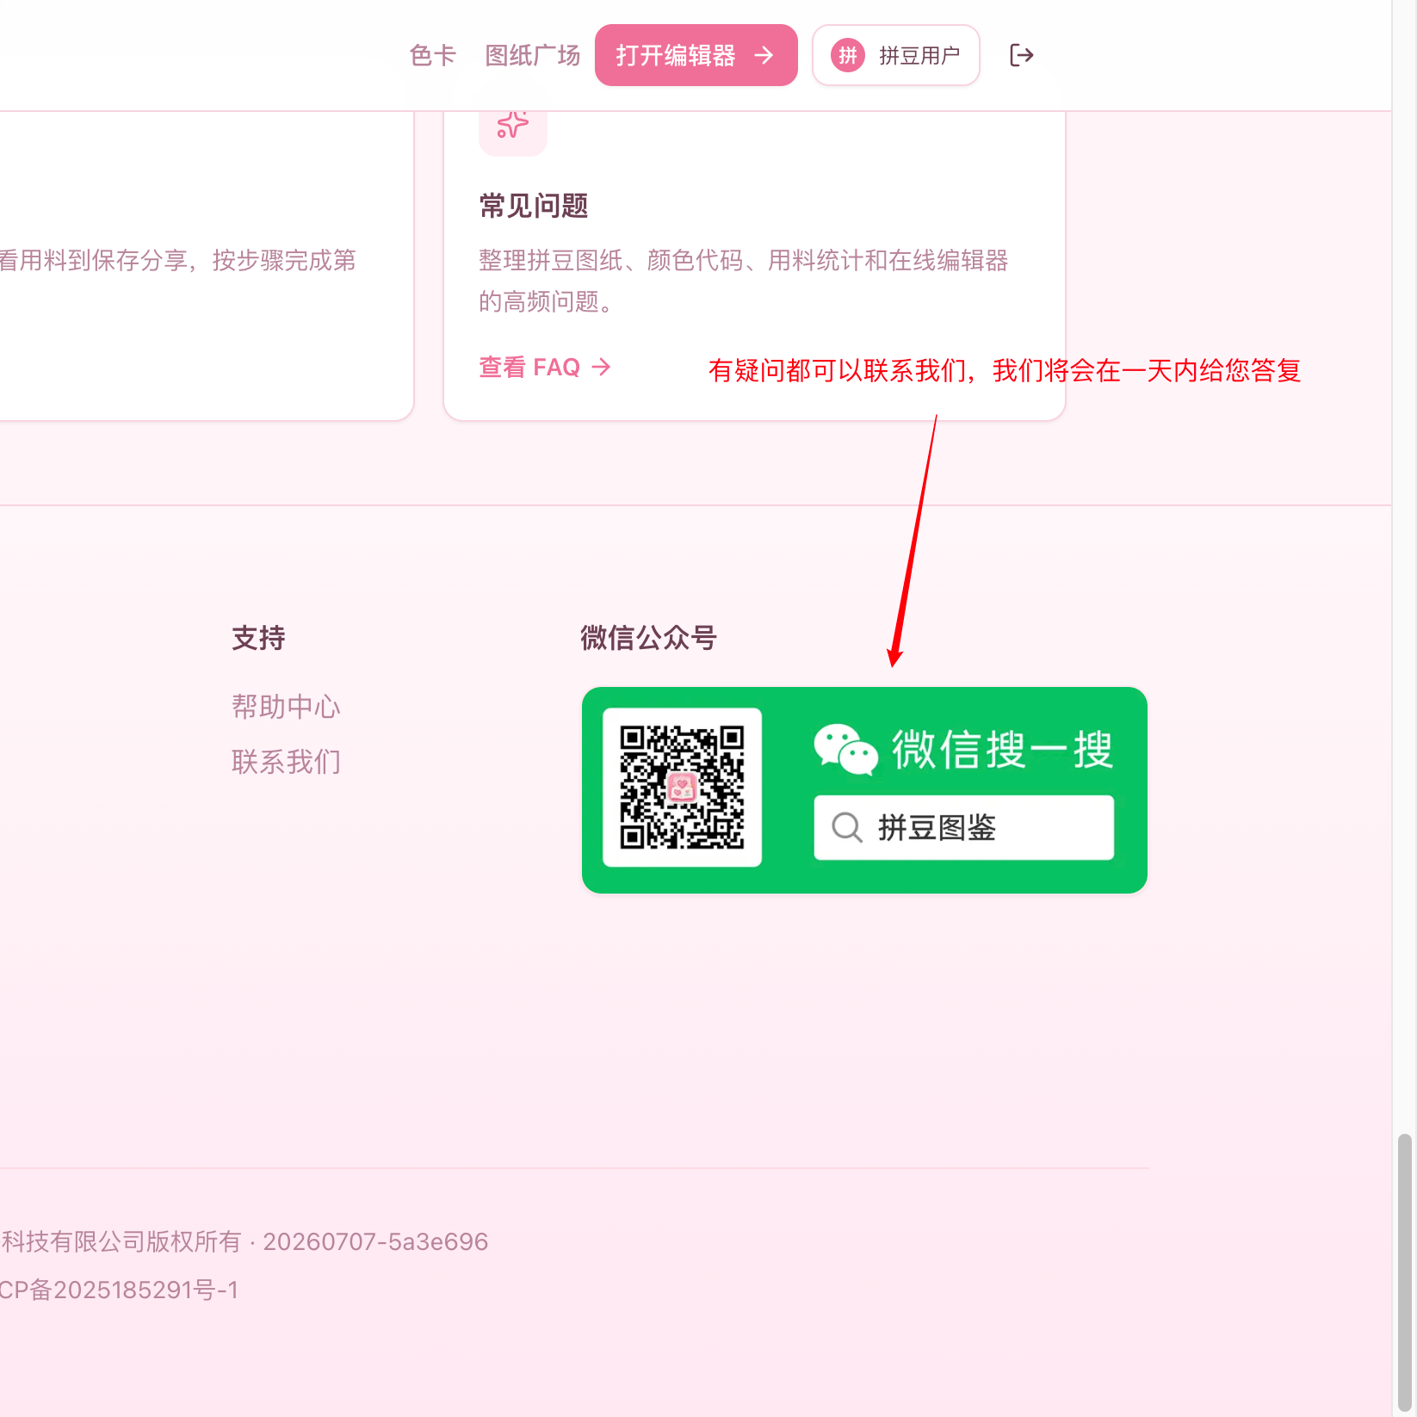
Task: Click the page vertical scrollbar thumb
Action: [1405, 1272]
